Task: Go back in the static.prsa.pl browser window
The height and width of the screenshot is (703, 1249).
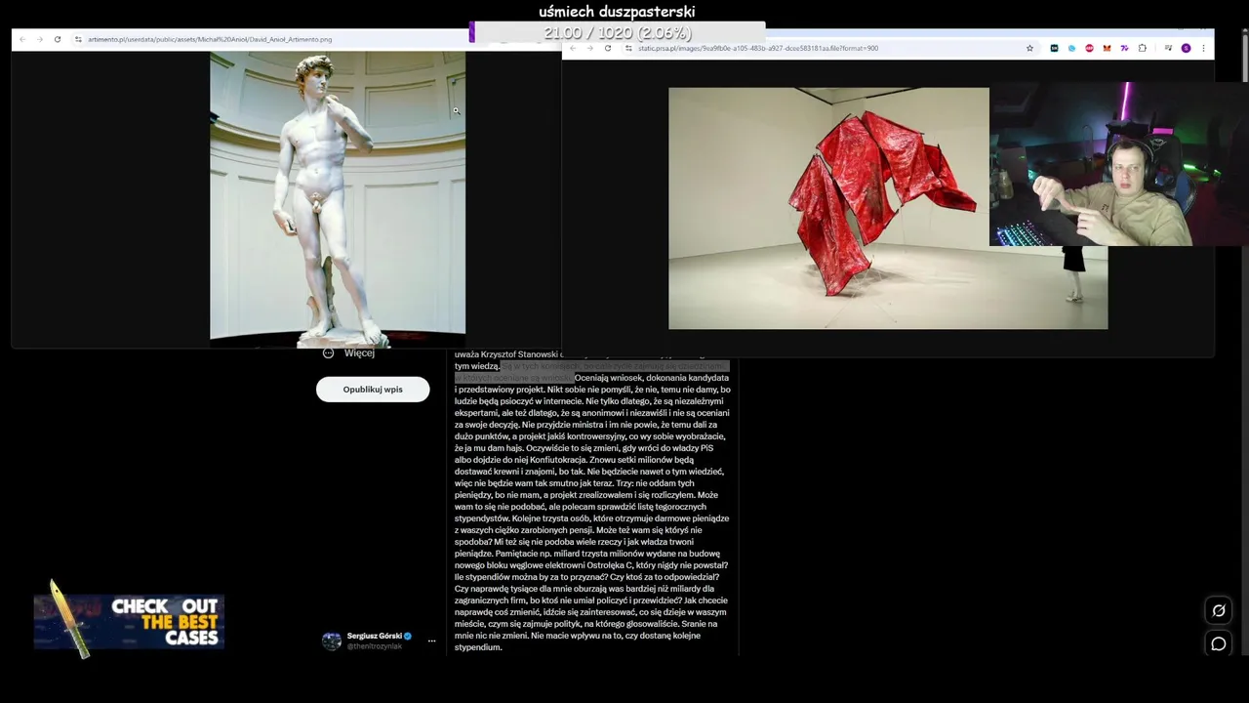Action: [573, 48]
